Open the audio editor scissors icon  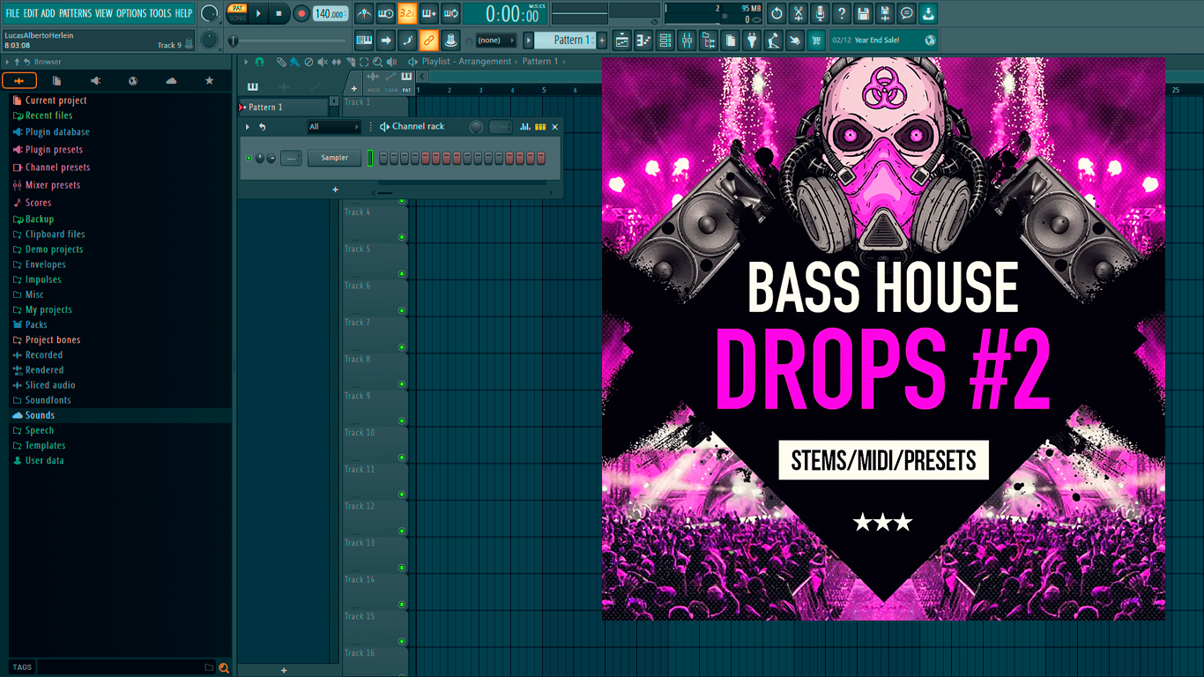pyautogui.click(x=799, y=13)
